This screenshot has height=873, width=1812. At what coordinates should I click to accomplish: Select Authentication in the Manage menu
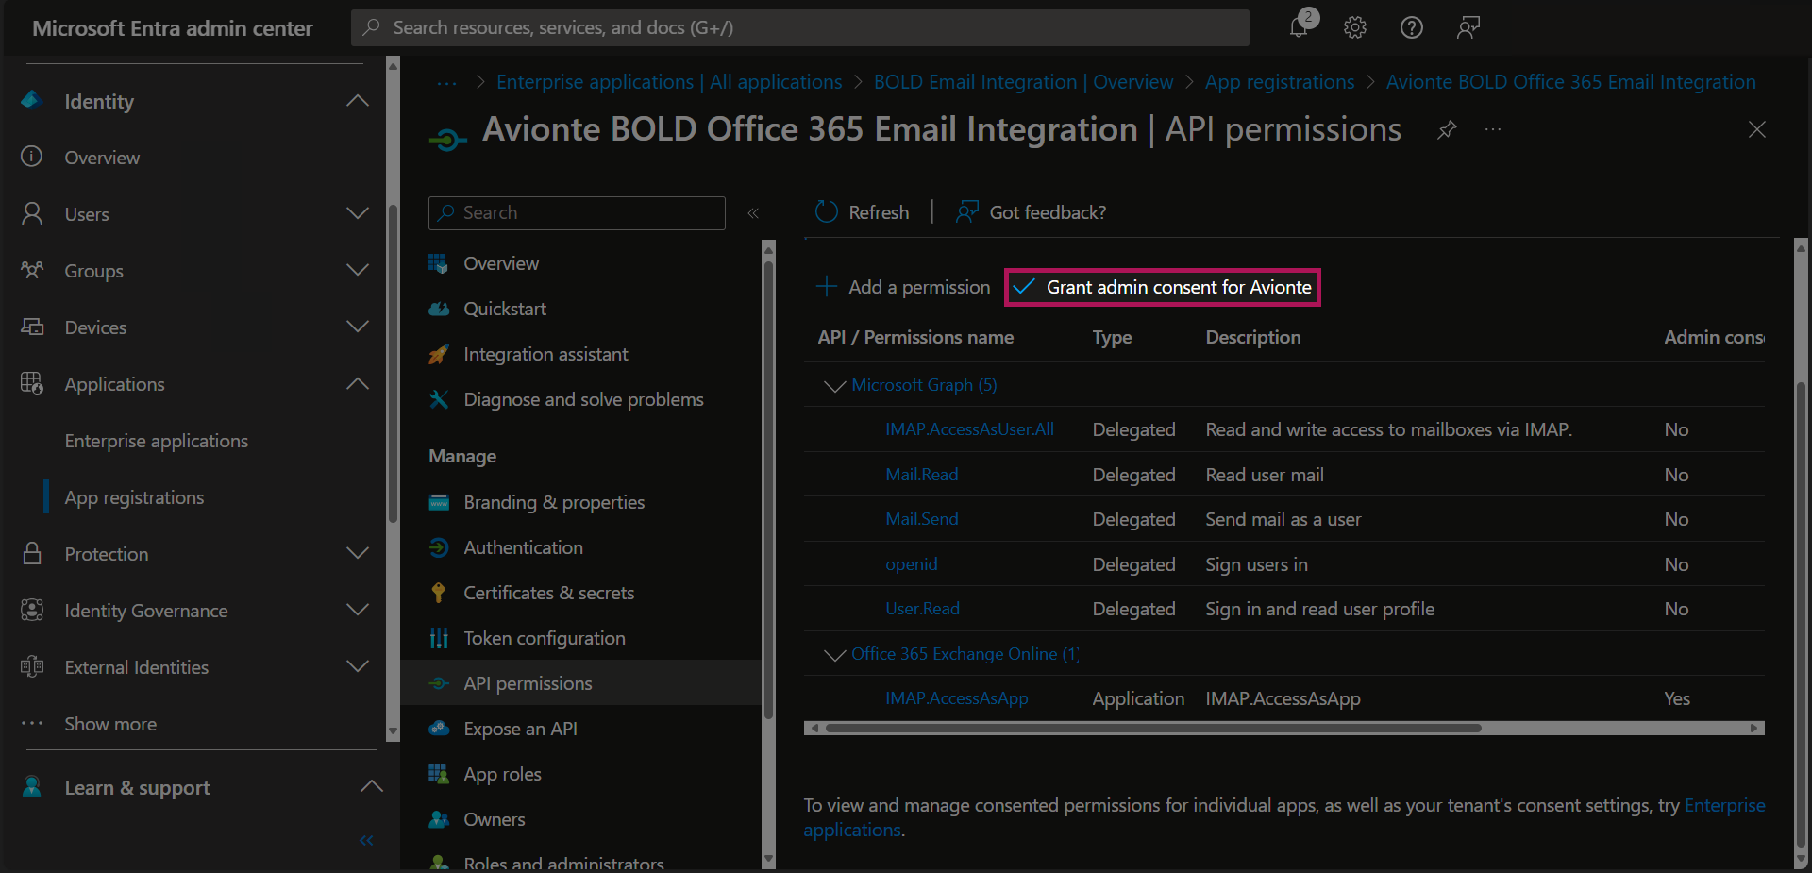click(x=523, y=547)
